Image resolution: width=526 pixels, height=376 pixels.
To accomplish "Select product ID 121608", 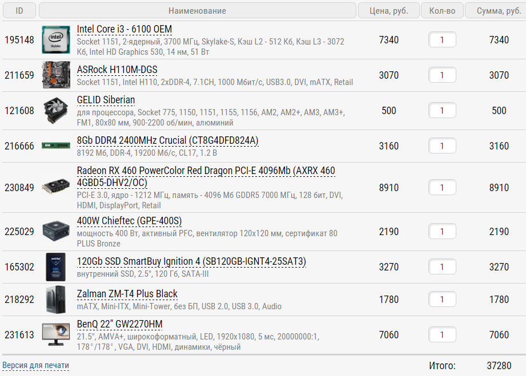I will click(x=19, y=111).
